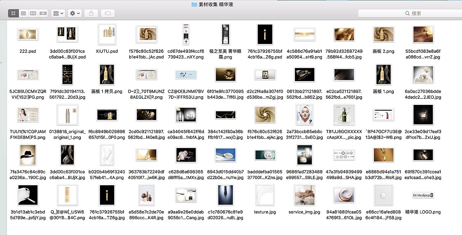Select the XIUTU.psd file icon
The image size is (462, 235).
click(x=107, y=35)
